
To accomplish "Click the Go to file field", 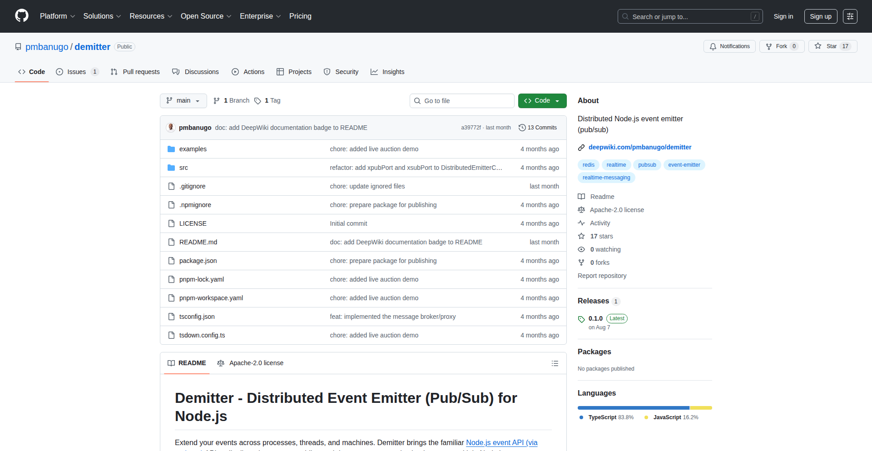I will pyautogui.click(x=462, y=100).
